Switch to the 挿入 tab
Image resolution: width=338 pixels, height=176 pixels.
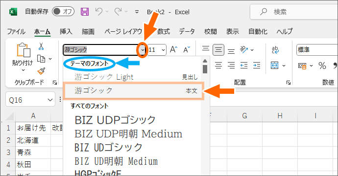click(66, 31)
